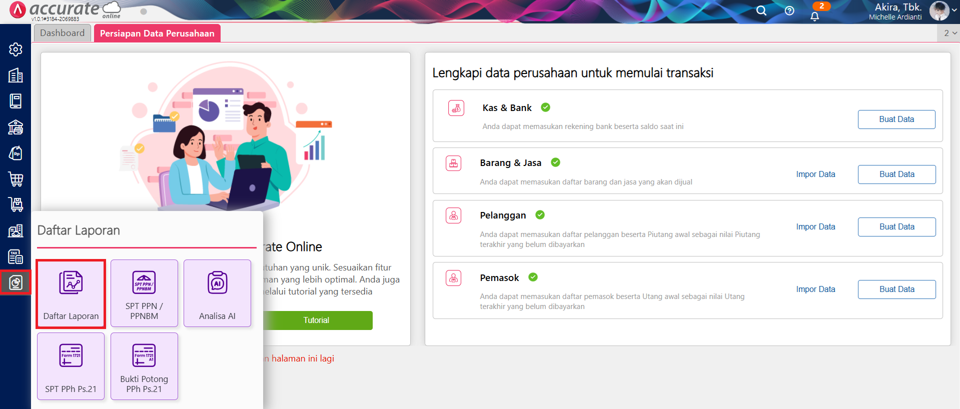Select the Persiapan Data Perusahaan tab
Image resolution: width=960 pixels, height=409 pixels.
click(157, 33)
